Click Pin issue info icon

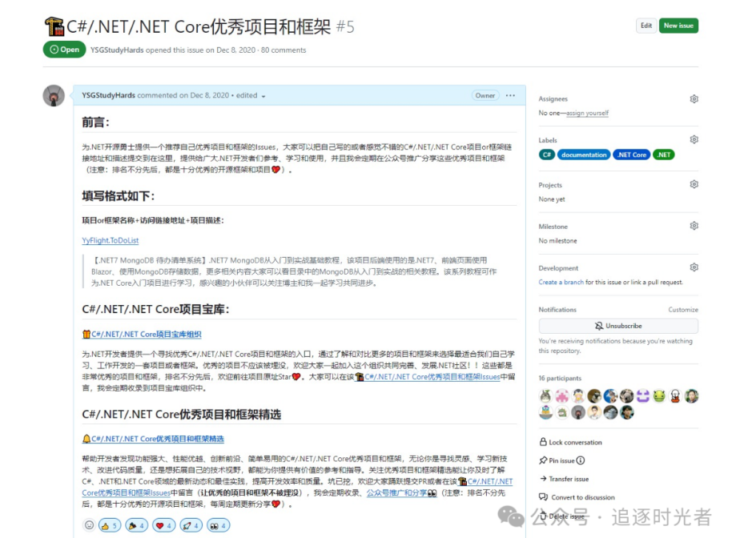581,460
